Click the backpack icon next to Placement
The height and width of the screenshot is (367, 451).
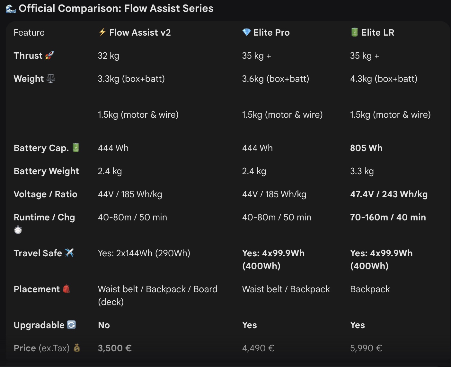click(66, 289)
